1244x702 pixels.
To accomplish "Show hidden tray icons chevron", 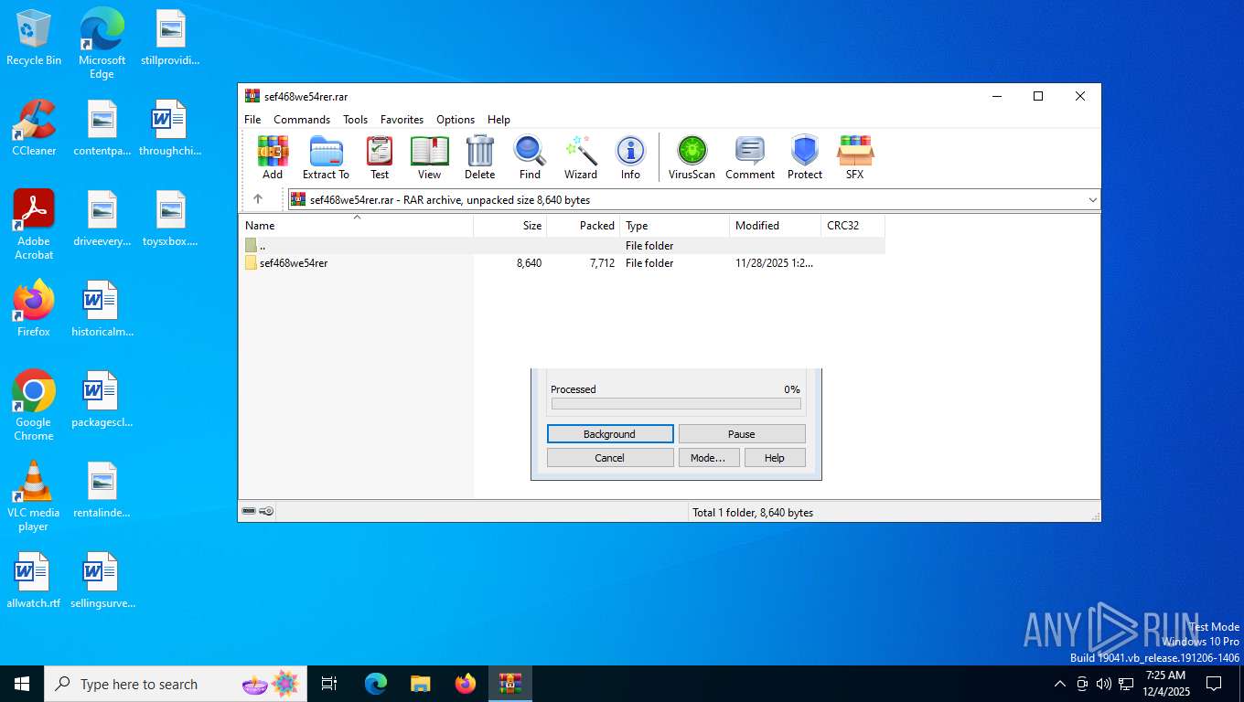I will (1060, 684).
